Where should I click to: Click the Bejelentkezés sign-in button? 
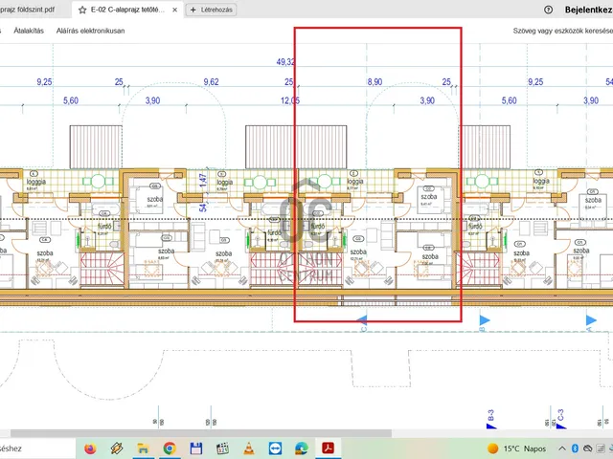pyautogui.click(x=589, y=10)
